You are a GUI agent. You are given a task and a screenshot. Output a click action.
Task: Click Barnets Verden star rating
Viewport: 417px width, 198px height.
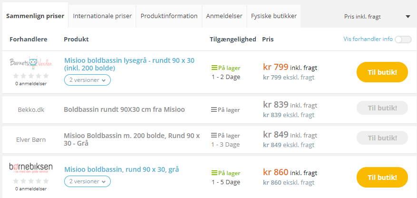tap(31, 76)
